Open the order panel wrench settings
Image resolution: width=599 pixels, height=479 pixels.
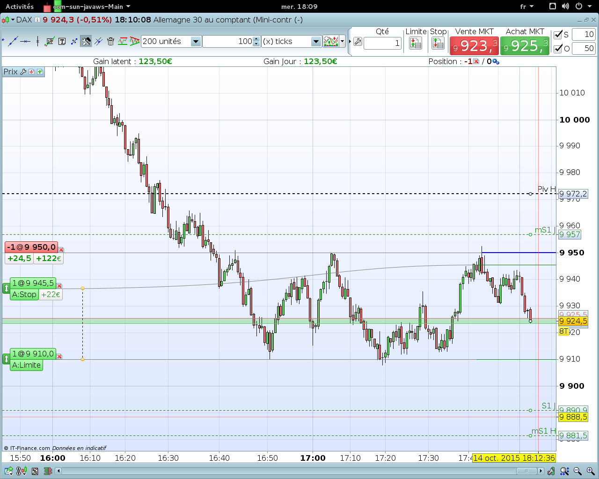(358, 42)
